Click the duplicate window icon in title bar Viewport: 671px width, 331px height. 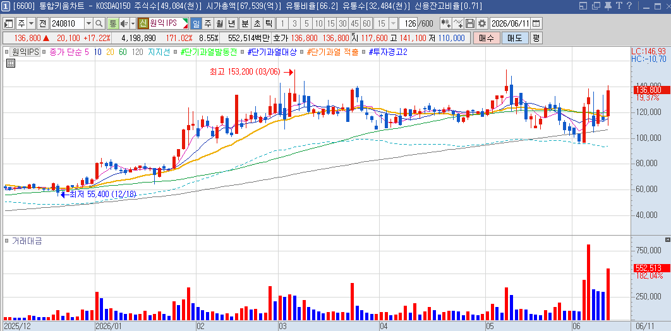click(x=596, y=6)
